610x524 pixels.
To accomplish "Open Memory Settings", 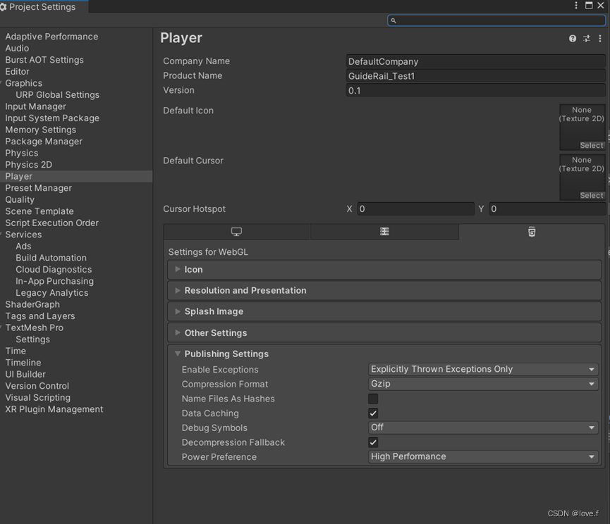I will pos(40,130).
